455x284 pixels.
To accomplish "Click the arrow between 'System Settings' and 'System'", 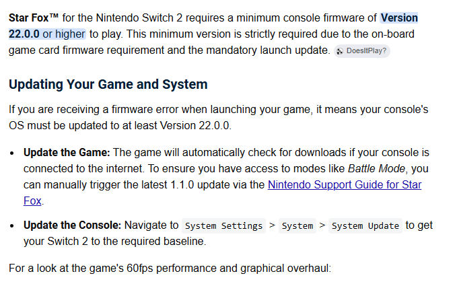I will coord(272,225).
